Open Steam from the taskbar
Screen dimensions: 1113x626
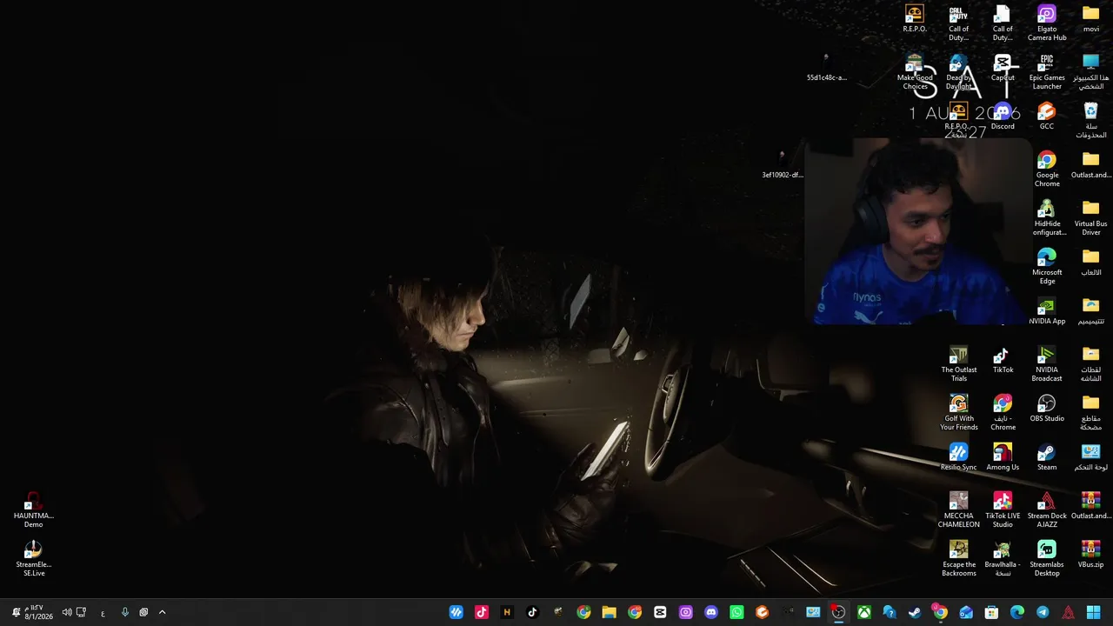[x=915, y=612]
